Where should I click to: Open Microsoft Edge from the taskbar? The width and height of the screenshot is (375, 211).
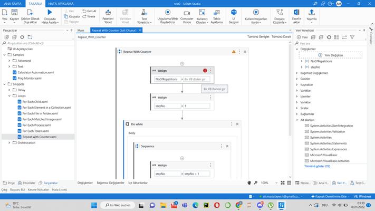[195, 205]
